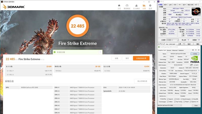Click the physics score value 30 125
This screenshot has width=202, height=114.
[98, 66]
